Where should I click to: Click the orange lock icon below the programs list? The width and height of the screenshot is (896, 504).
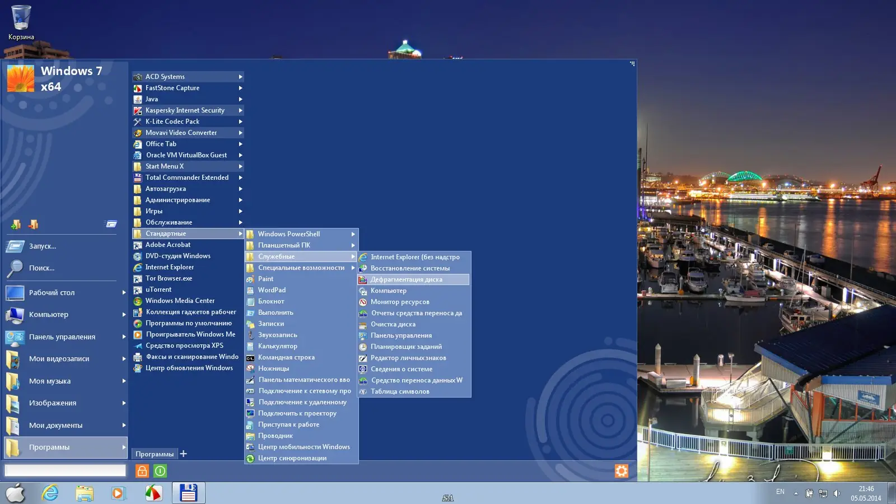142,471
